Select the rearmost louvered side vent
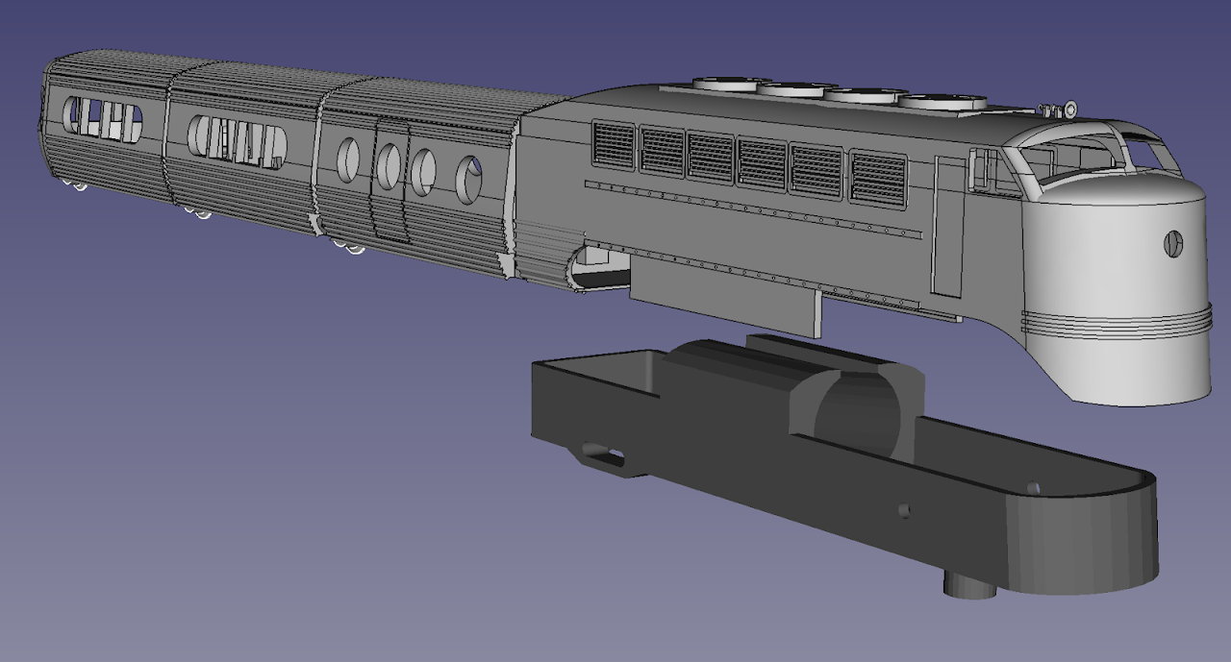 tap(614, 145)
